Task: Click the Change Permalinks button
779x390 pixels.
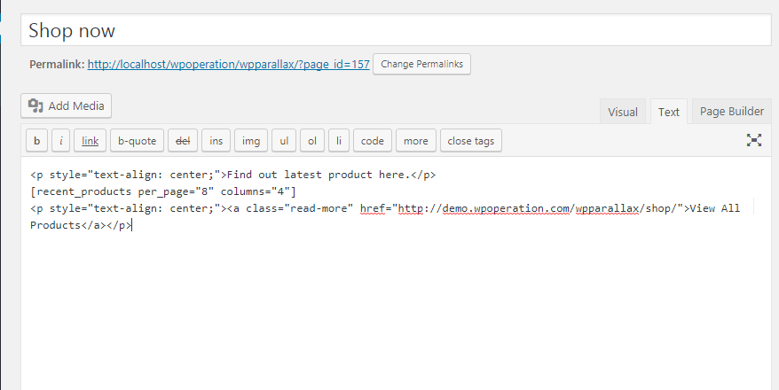Action: tap(422, 64)
